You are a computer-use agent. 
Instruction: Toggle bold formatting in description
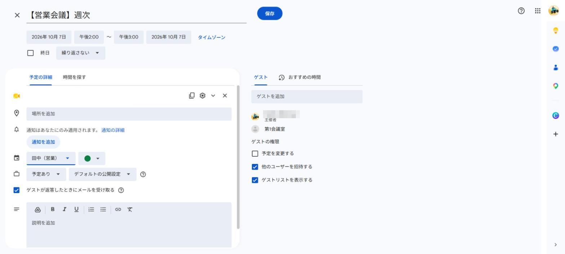53,209
